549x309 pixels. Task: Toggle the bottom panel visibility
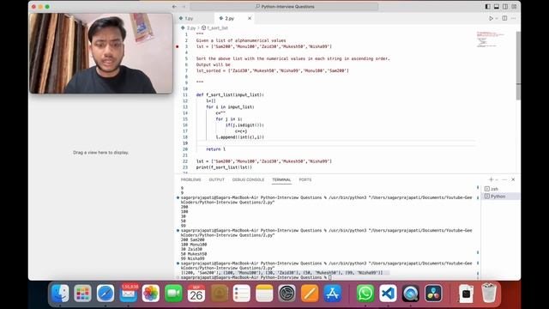[x=497, y=7]
